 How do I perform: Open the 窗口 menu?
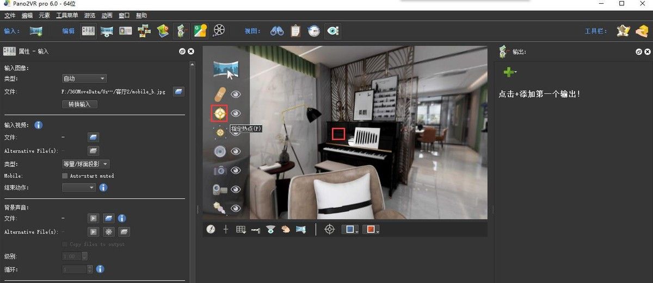[x=124, y=15]
